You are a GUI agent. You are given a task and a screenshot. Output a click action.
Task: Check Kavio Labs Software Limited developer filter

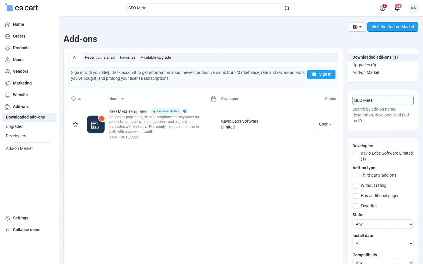point(355,153)
